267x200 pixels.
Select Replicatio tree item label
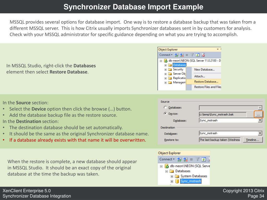(x=179, y=78)
